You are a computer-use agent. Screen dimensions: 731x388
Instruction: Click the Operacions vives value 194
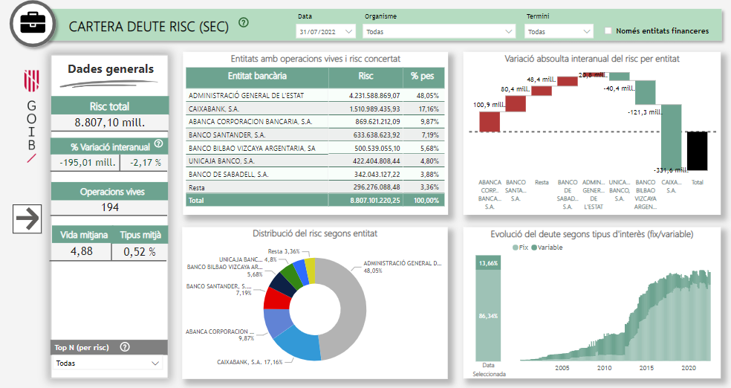point(110,207)
